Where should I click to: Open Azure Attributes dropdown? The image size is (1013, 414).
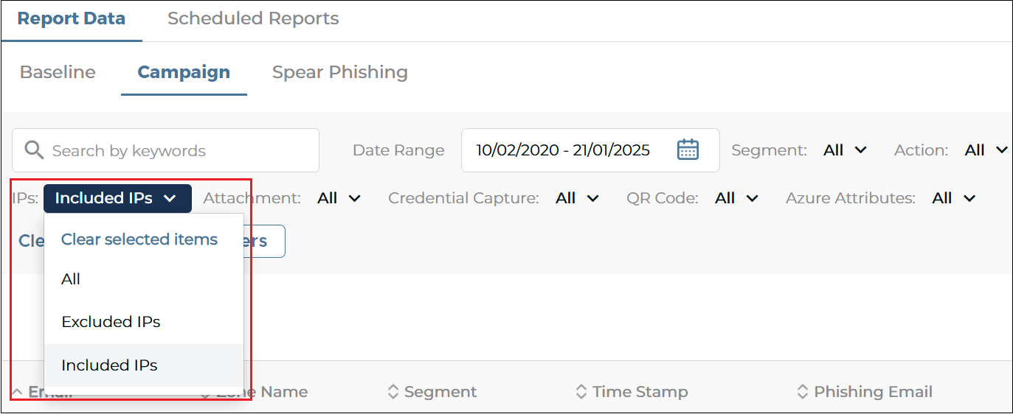point(954,198)
